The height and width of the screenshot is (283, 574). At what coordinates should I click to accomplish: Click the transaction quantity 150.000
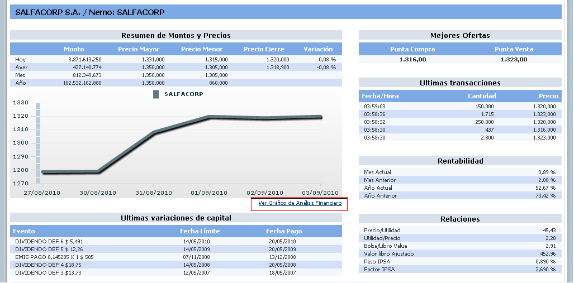point(485,107)
